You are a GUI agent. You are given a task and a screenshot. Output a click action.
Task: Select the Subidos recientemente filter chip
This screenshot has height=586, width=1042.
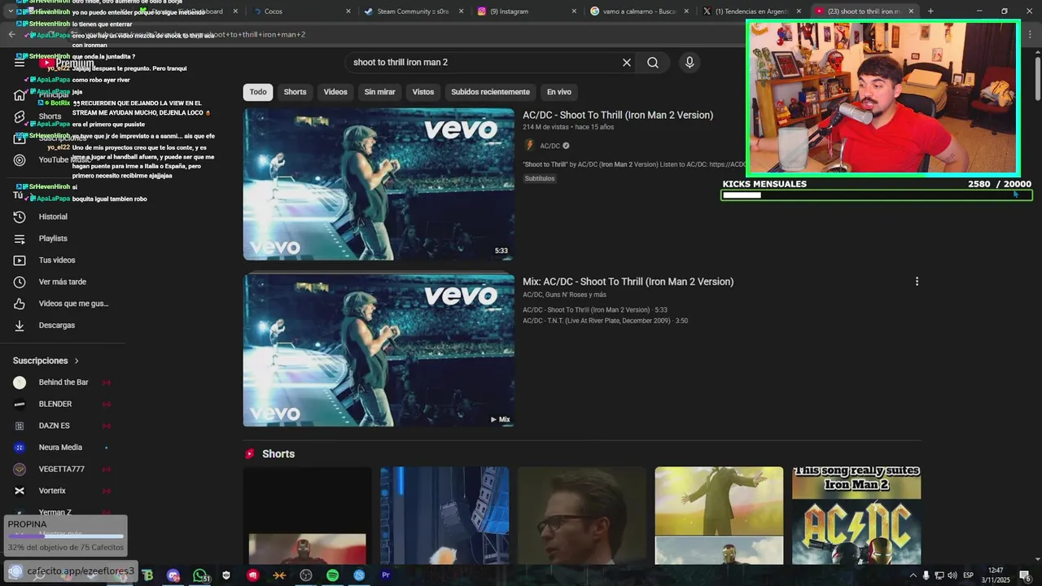pyautogui.click(x=490, y=92)
